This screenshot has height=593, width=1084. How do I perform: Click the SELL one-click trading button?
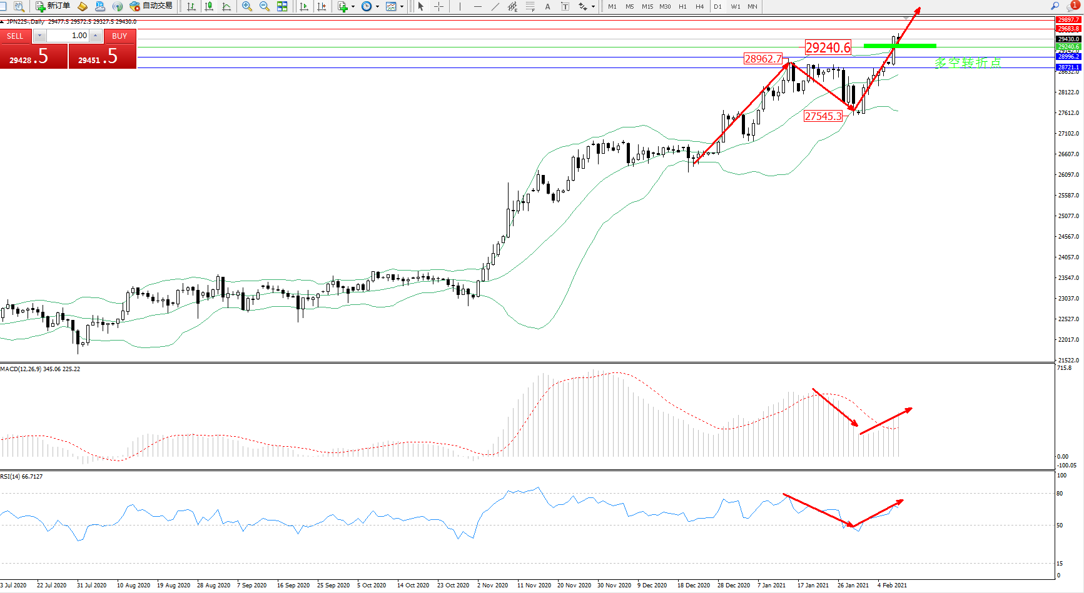[15, 36]
